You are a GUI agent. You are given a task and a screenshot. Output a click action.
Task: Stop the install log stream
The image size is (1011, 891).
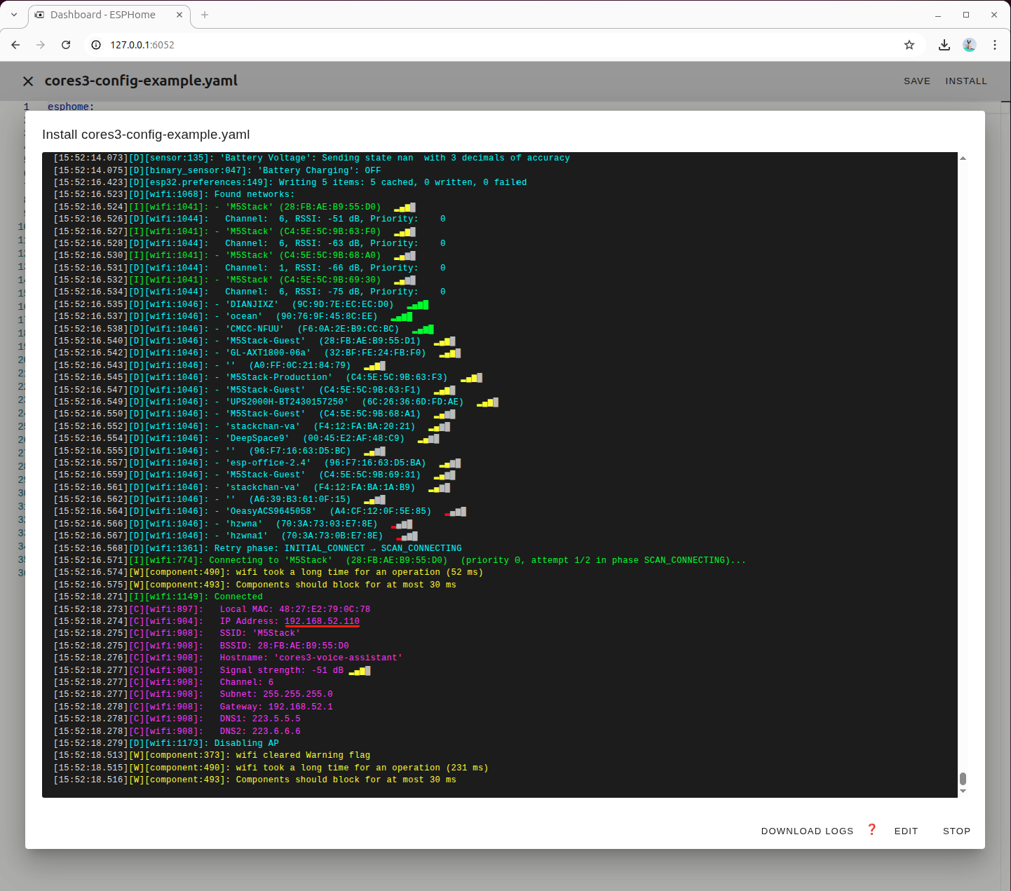tap(956, 831)
